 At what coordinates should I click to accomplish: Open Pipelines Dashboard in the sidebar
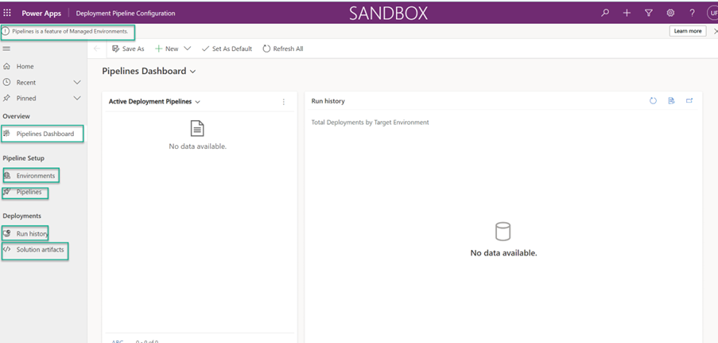click(44, 134)
